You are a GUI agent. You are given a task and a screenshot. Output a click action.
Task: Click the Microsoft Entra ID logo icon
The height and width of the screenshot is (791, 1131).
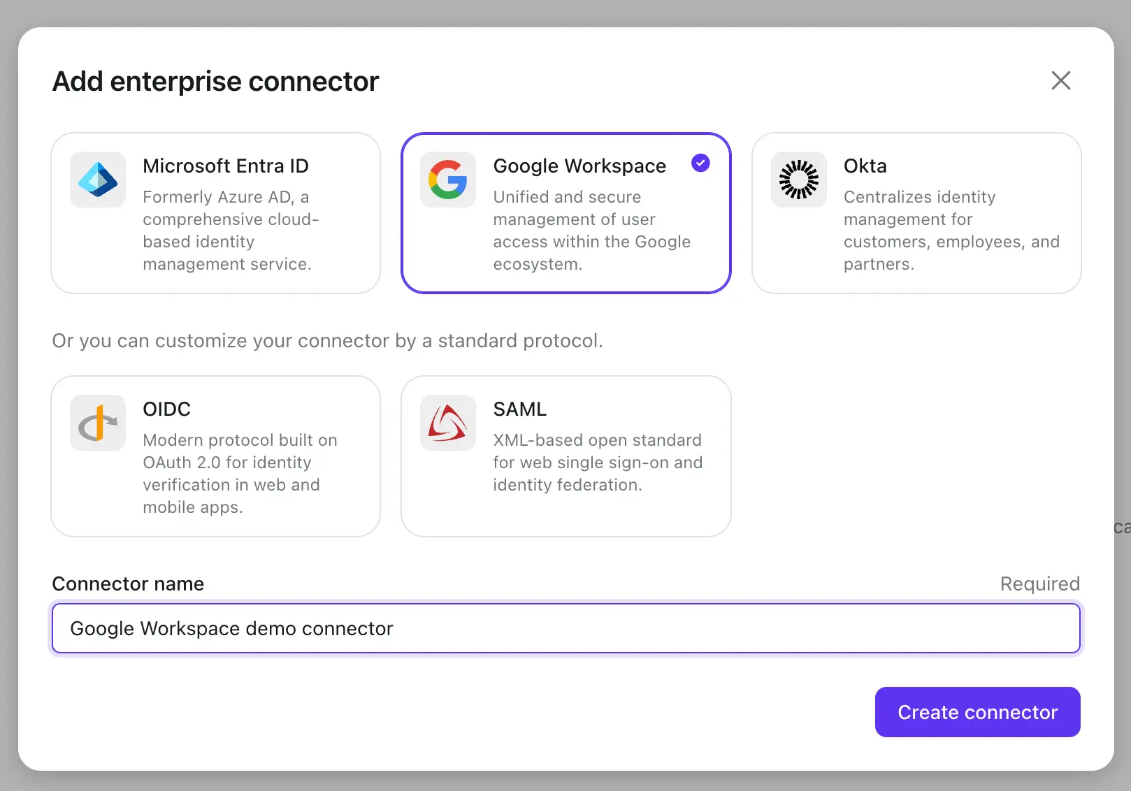click(x=97, y=180)
